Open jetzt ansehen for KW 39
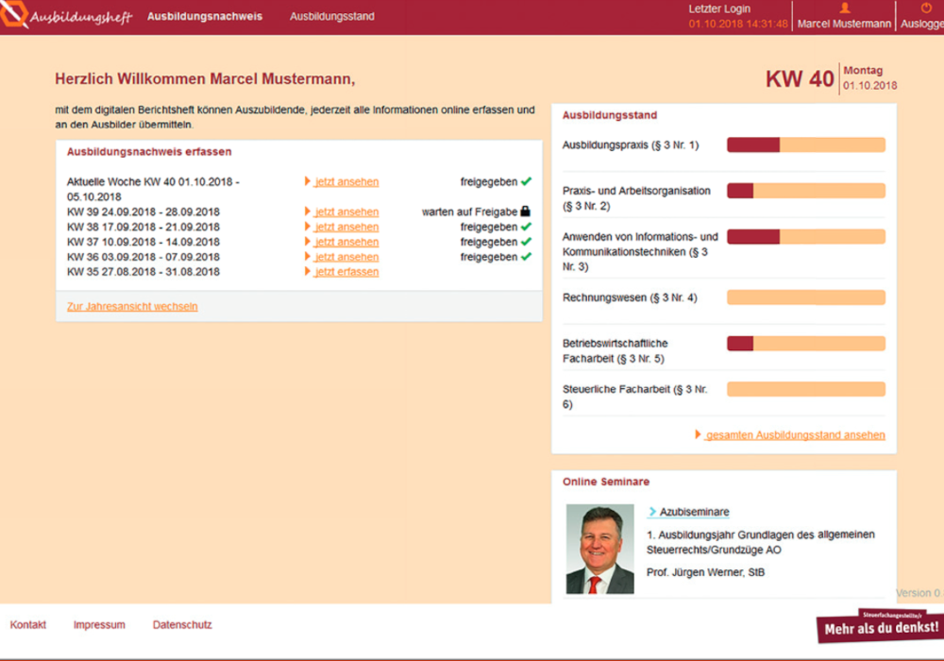The image size is (944, 661). coord(346,212)
